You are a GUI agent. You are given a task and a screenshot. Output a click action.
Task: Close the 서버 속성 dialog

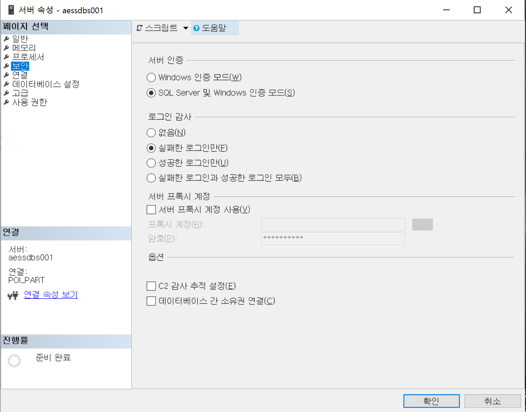pyautogui.click(x=508, y=10)
